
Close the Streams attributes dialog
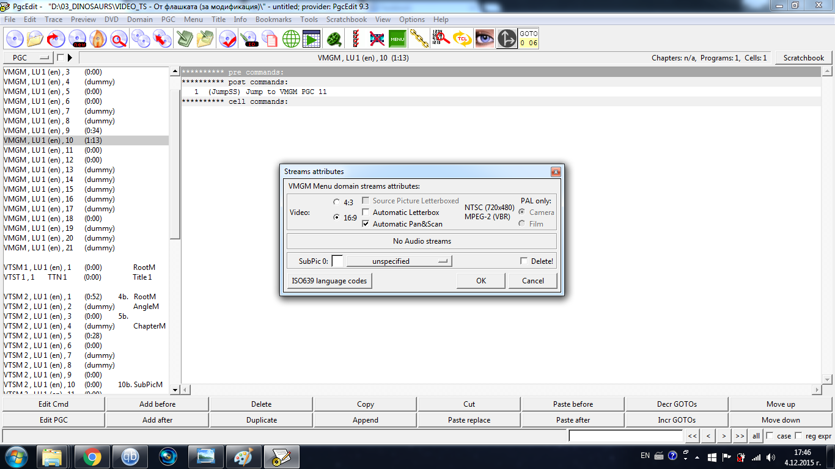556,172
